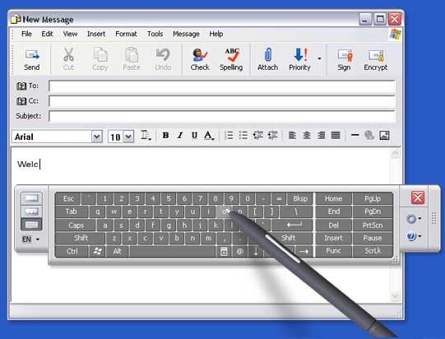Toggle Underline formatting
This screenshot has height=339, width=445.
click(x=194, y=136)
